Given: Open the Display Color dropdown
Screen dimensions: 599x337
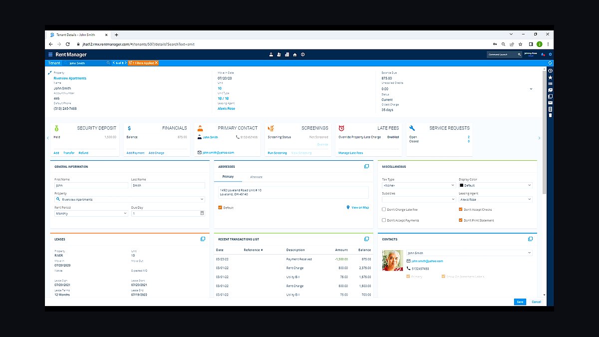Looking at the screenshot, I should pyautogui.click(x=496, y=185).
